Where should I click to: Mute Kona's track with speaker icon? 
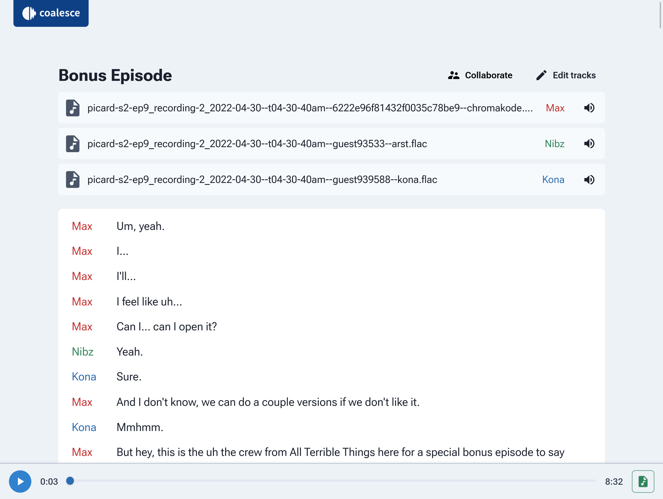click(x=589, y=180)
